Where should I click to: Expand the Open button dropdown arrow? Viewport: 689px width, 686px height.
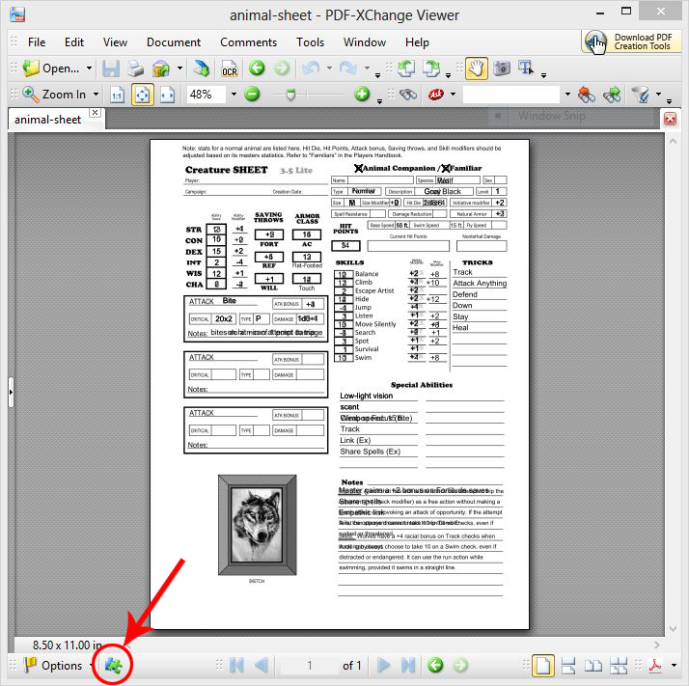click(x=90, y=69)
